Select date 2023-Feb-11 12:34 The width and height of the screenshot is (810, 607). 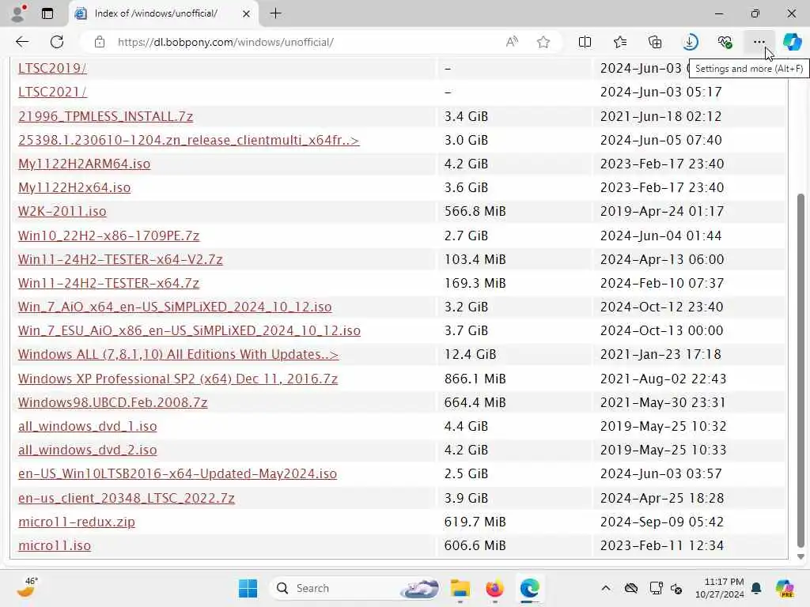point(662,545)
